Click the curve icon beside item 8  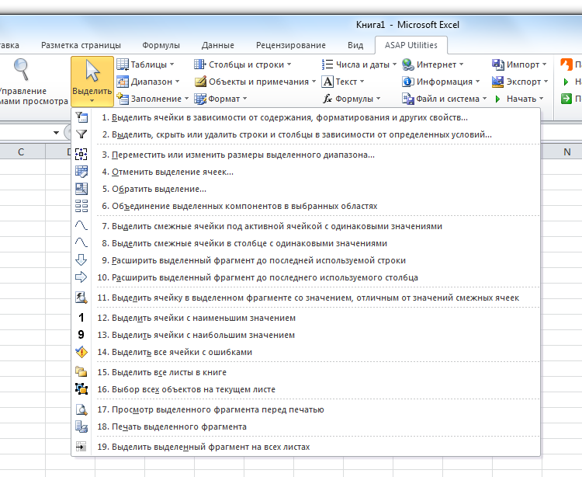tap(81, 243)
